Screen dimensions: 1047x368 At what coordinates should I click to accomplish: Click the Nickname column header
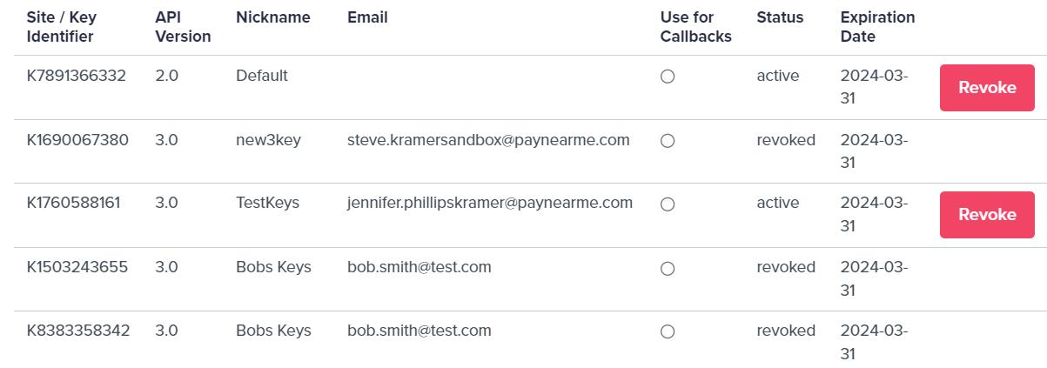pos(272,17)
